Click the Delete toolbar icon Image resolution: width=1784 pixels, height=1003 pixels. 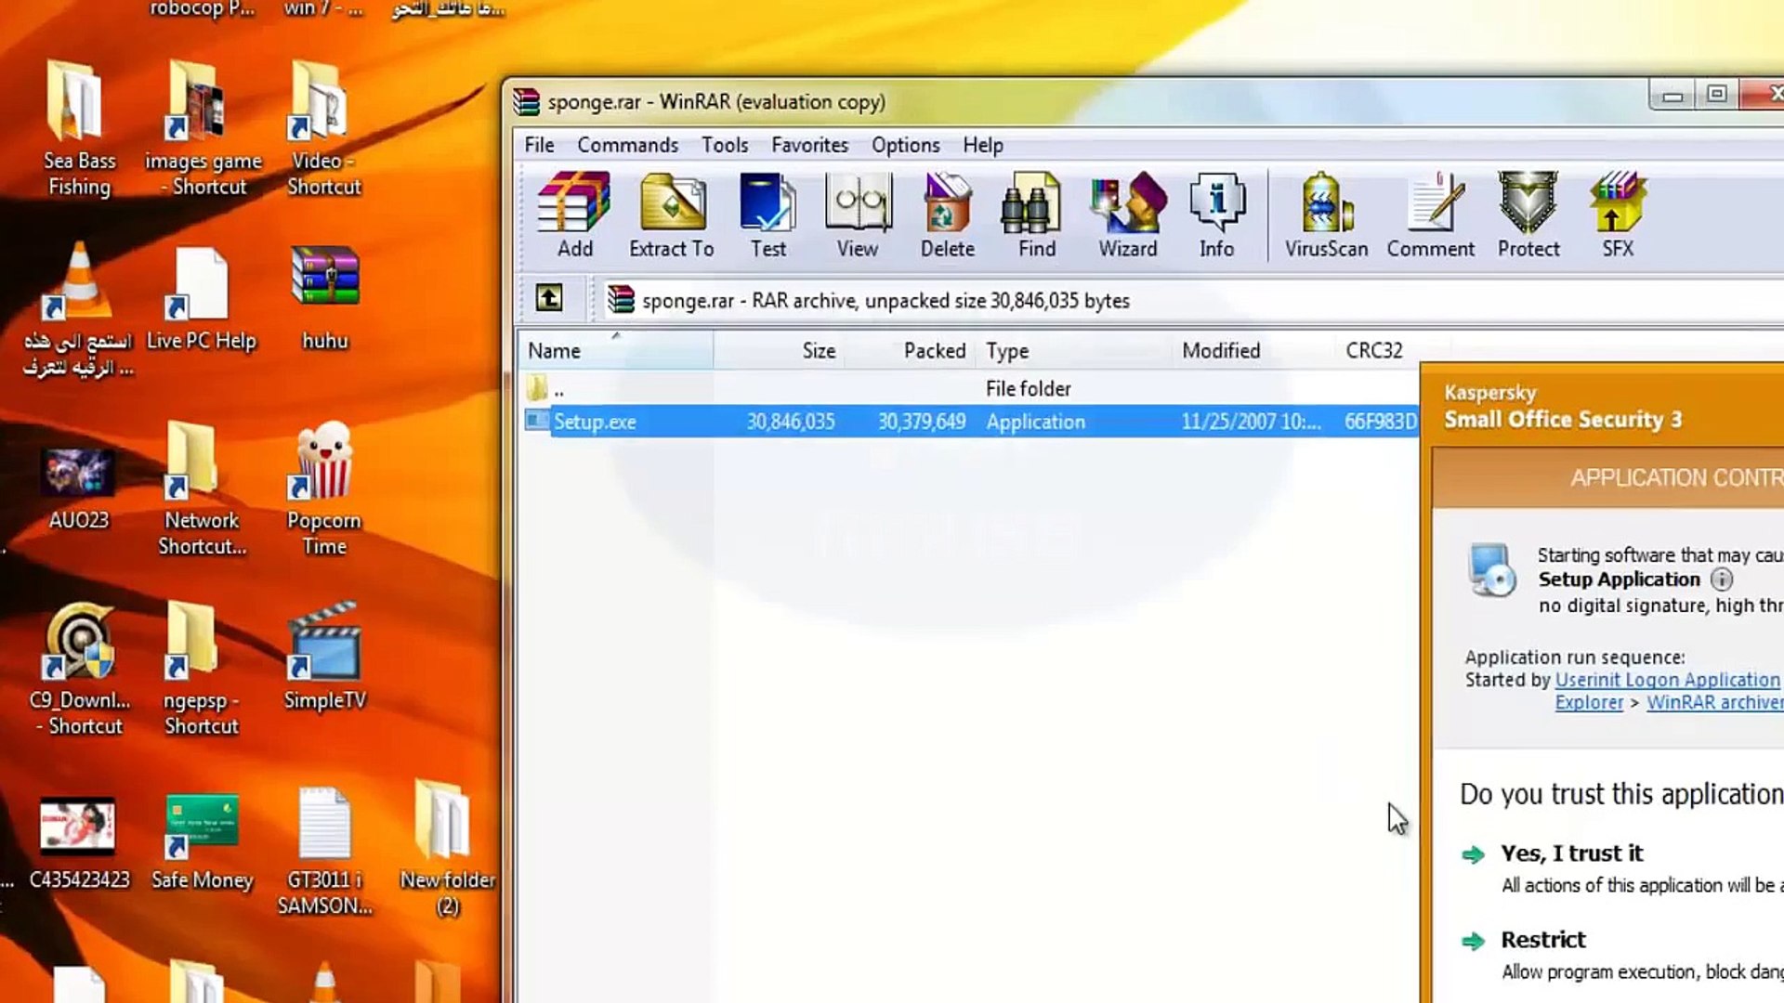947,215
